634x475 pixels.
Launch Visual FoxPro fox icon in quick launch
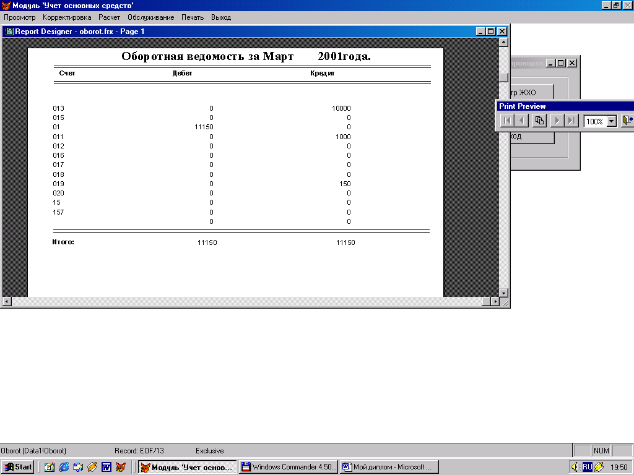click(121, 467)
